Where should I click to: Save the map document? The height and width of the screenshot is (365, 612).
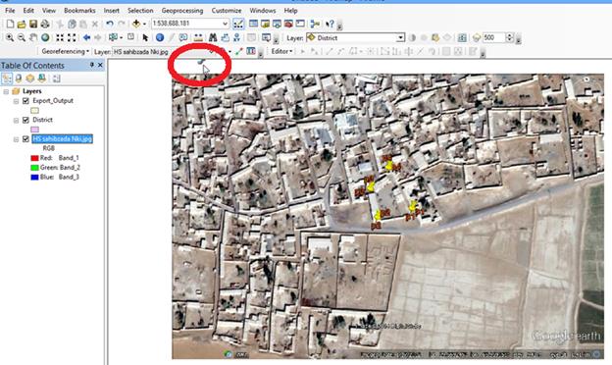(x=33, y=25)
